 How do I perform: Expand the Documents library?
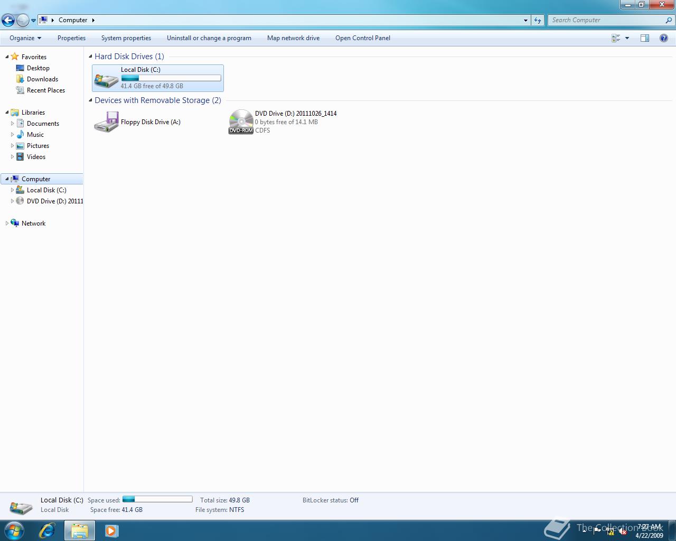pos(12,124)
